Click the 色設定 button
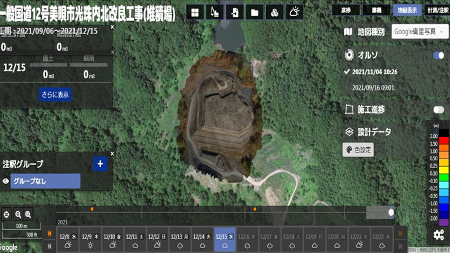This screenshot has height=253, width=450. [x=358, y=150]
